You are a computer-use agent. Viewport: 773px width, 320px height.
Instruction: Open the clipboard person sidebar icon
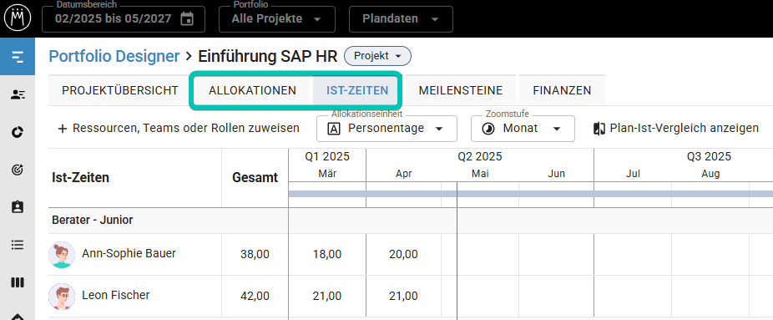tap(18, 207)
